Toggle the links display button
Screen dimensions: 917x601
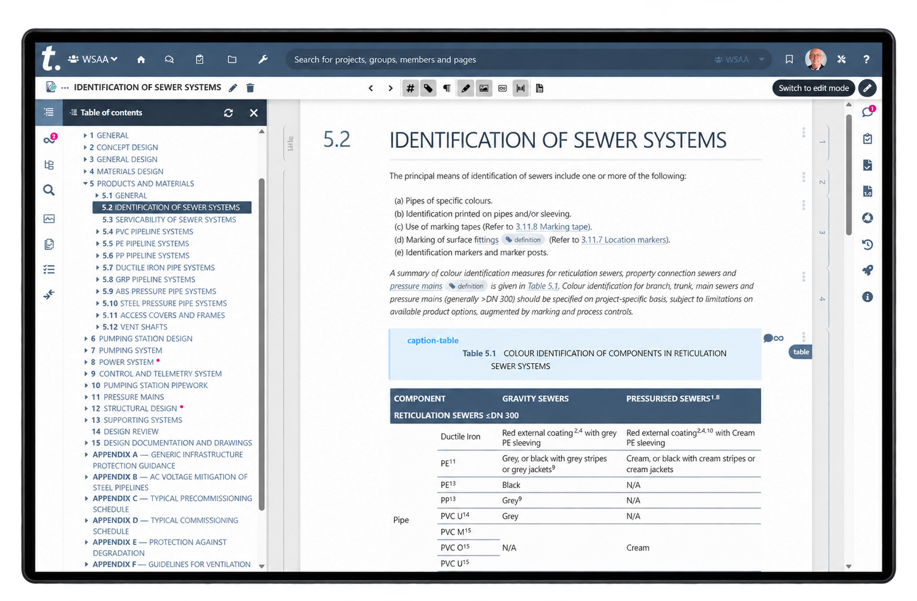(x=502, y=88)
